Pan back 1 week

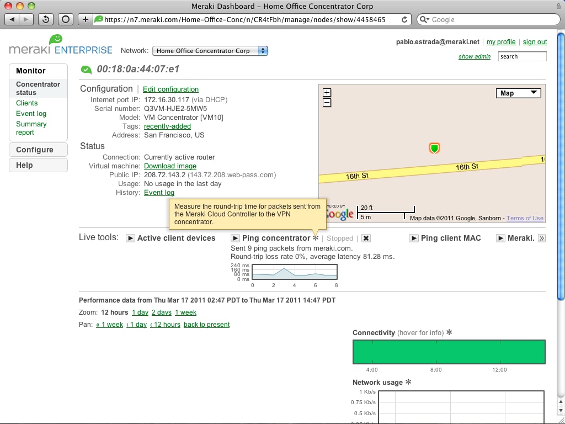click(x=110, y=325)
